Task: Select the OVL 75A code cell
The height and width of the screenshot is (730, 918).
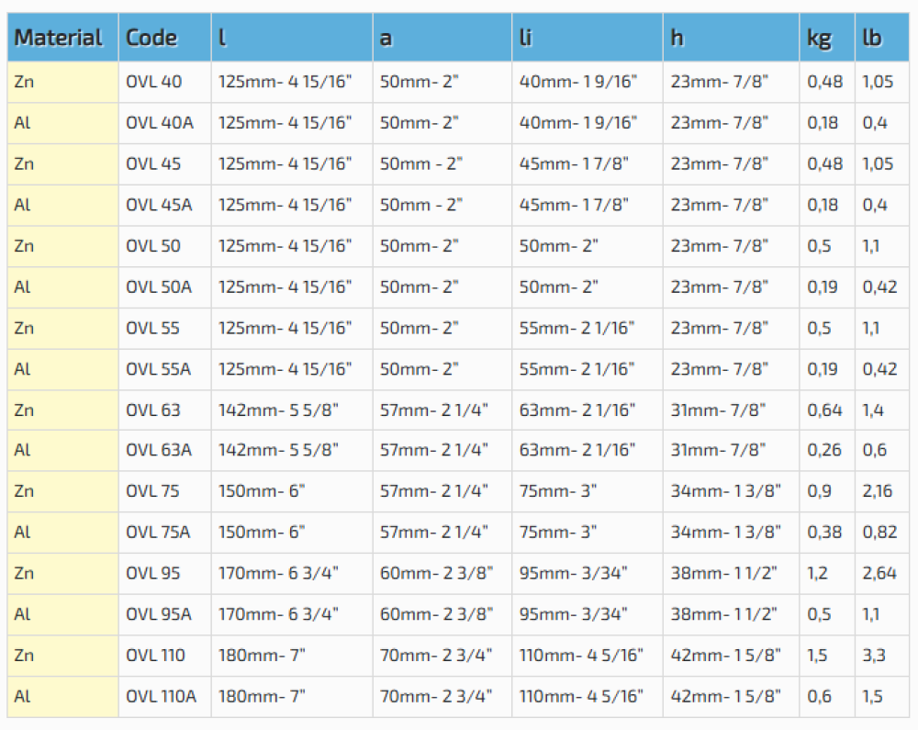Action: point(158,532)
